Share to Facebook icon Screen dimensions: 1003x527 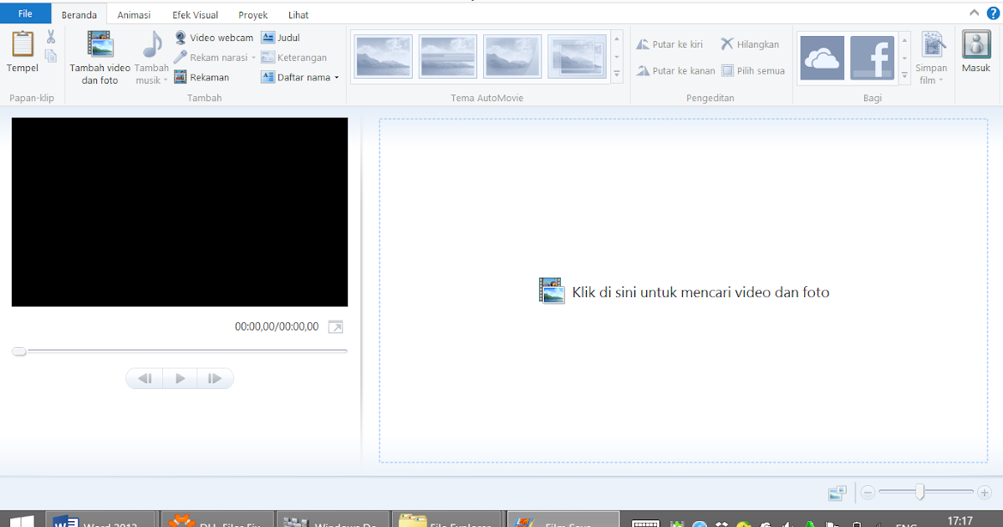(x=872, y=58)
